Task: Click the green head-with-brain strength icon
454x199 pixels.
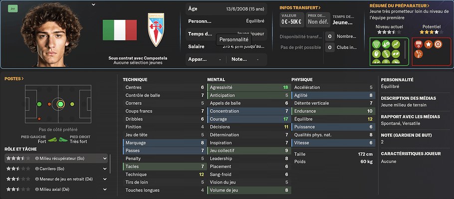Action: [x=376, y=54]
